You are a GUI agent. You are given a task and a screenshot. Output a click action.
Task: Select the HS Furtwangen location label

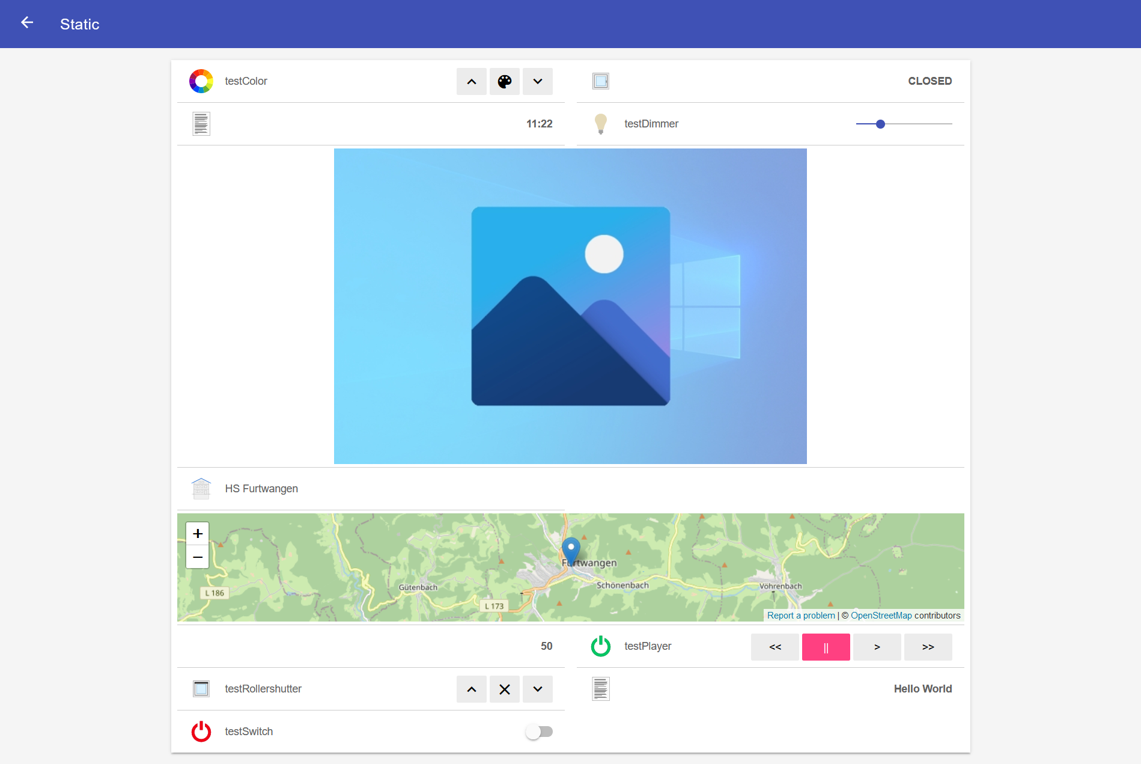pyautogui.click(x=261, y=489)
